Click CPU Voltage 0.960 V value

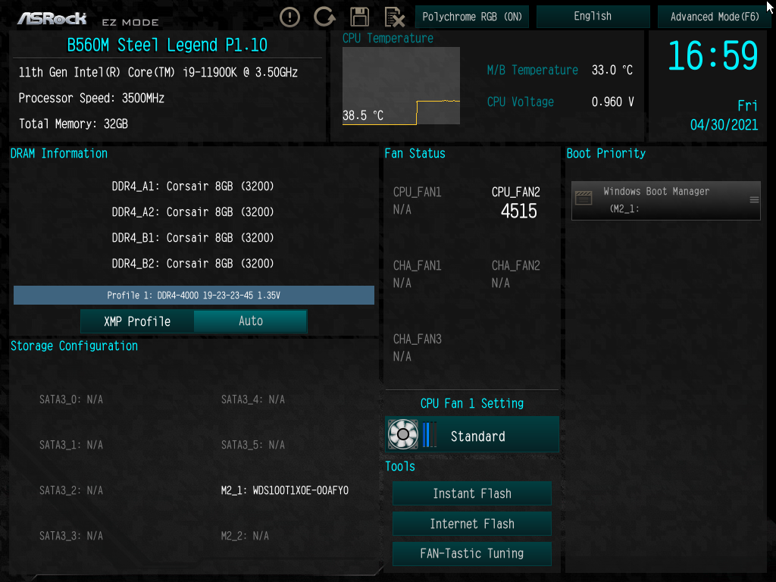tap(612, 102)
